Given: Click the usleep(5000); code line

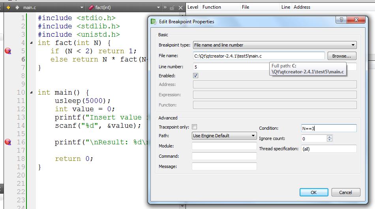Looking at the screenshot, I should click(x=83, y=101).
